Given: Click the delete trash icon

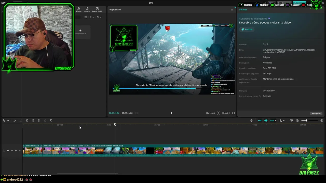Looking at the screenshot, I should [45, 120].
